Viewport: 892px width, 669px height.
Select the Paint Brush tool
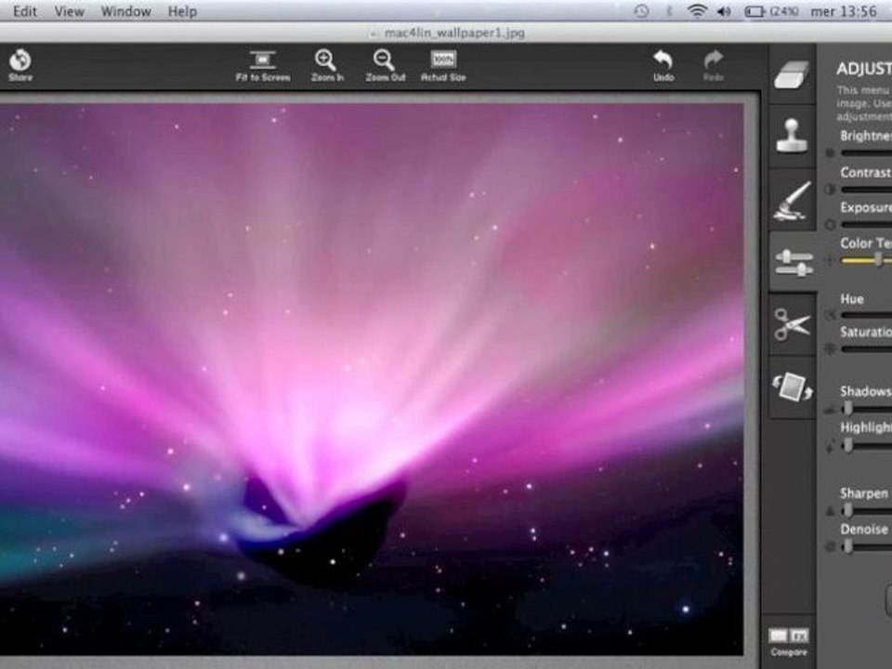point(792,201)
